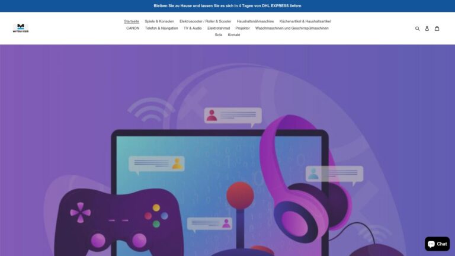Open TV & Audio category
This screenshot has width=455, height=256.
click(193, 28)
